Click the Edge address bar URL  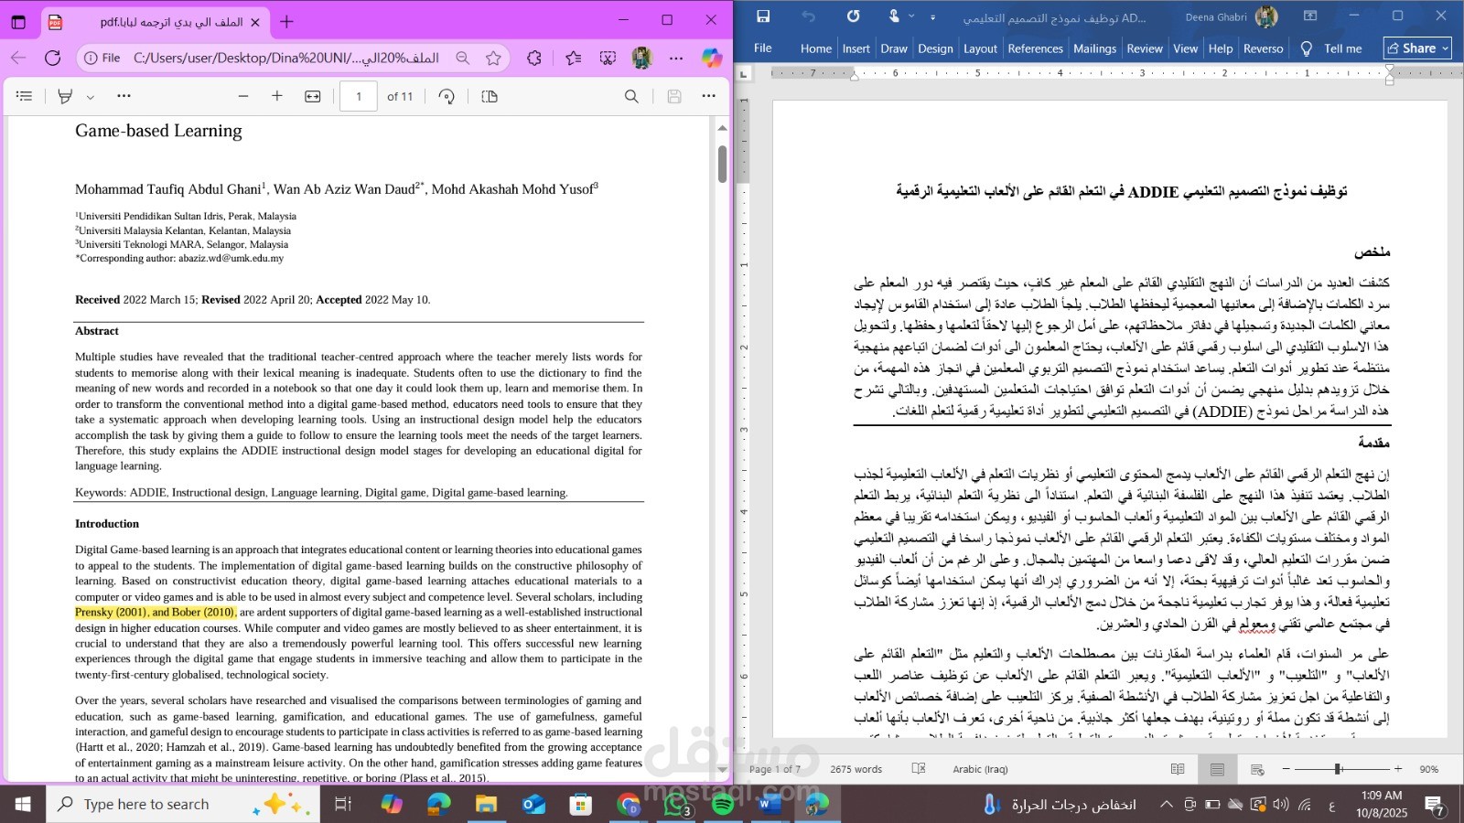pos(286,58)
